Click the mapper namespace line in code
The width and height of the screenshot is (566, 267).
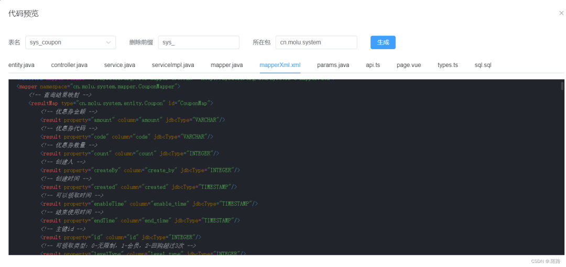pyautogui.click(x=98, y=86)
